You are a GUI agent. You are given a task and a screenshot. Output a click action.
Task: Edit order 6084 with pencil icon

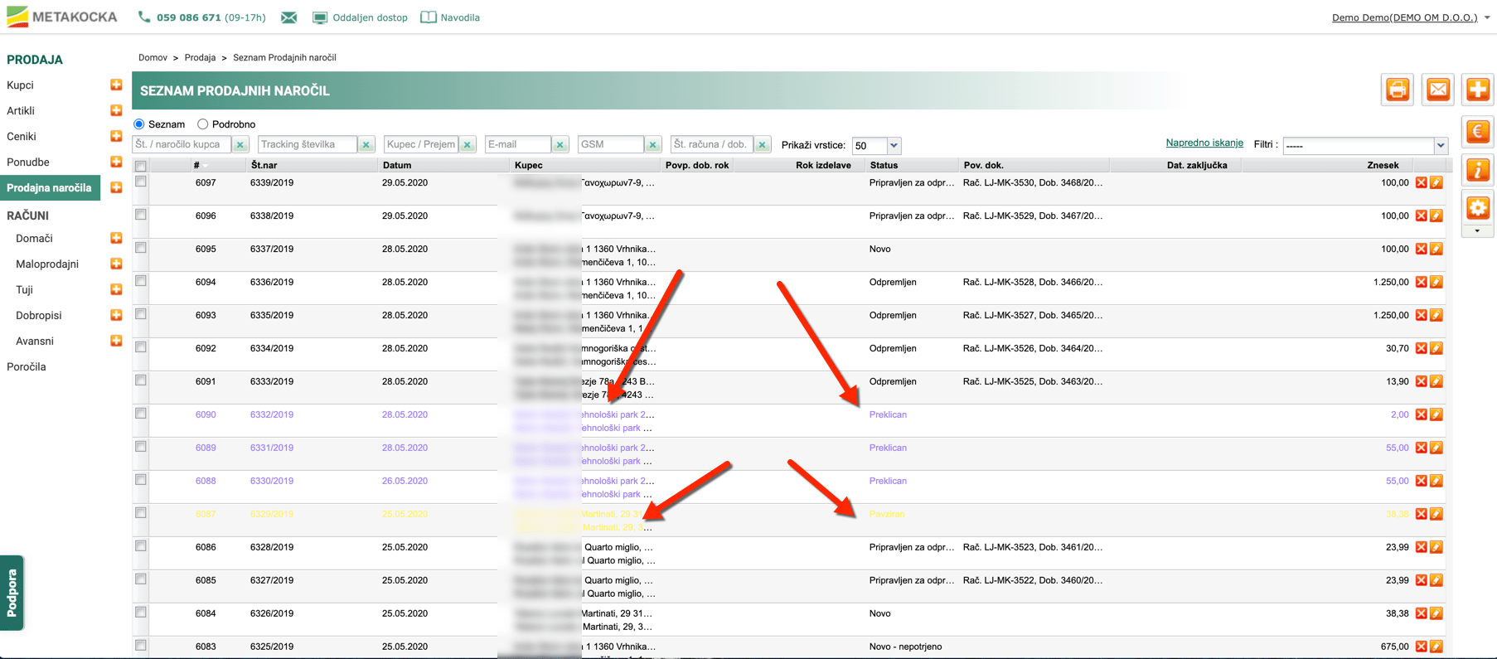[x=1436, y=613]
